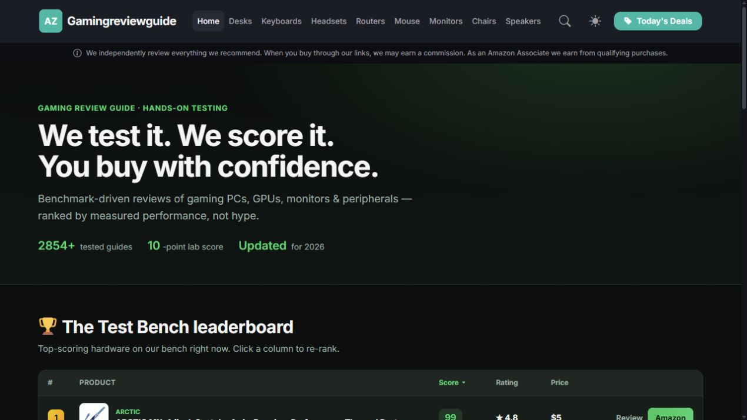This screenshot has height=420, width=747.
Task: Open Review link for ARCTIC product
Action: click(629, 416)
